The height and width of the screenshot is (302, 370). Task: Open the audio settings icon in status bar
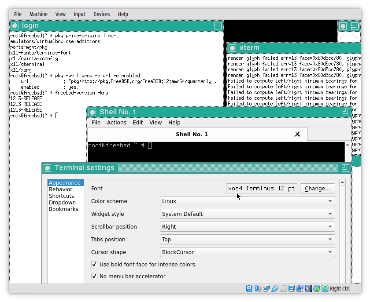pyautogui.click(x=258, y=288)
